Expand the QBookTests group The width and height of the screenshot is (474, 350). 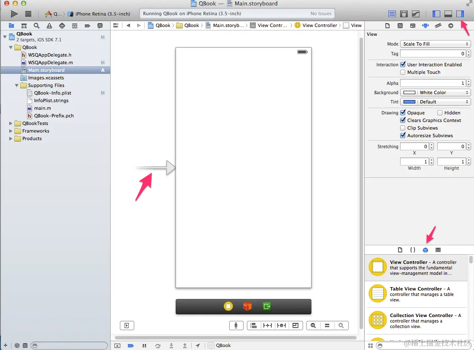pos(11,123)
